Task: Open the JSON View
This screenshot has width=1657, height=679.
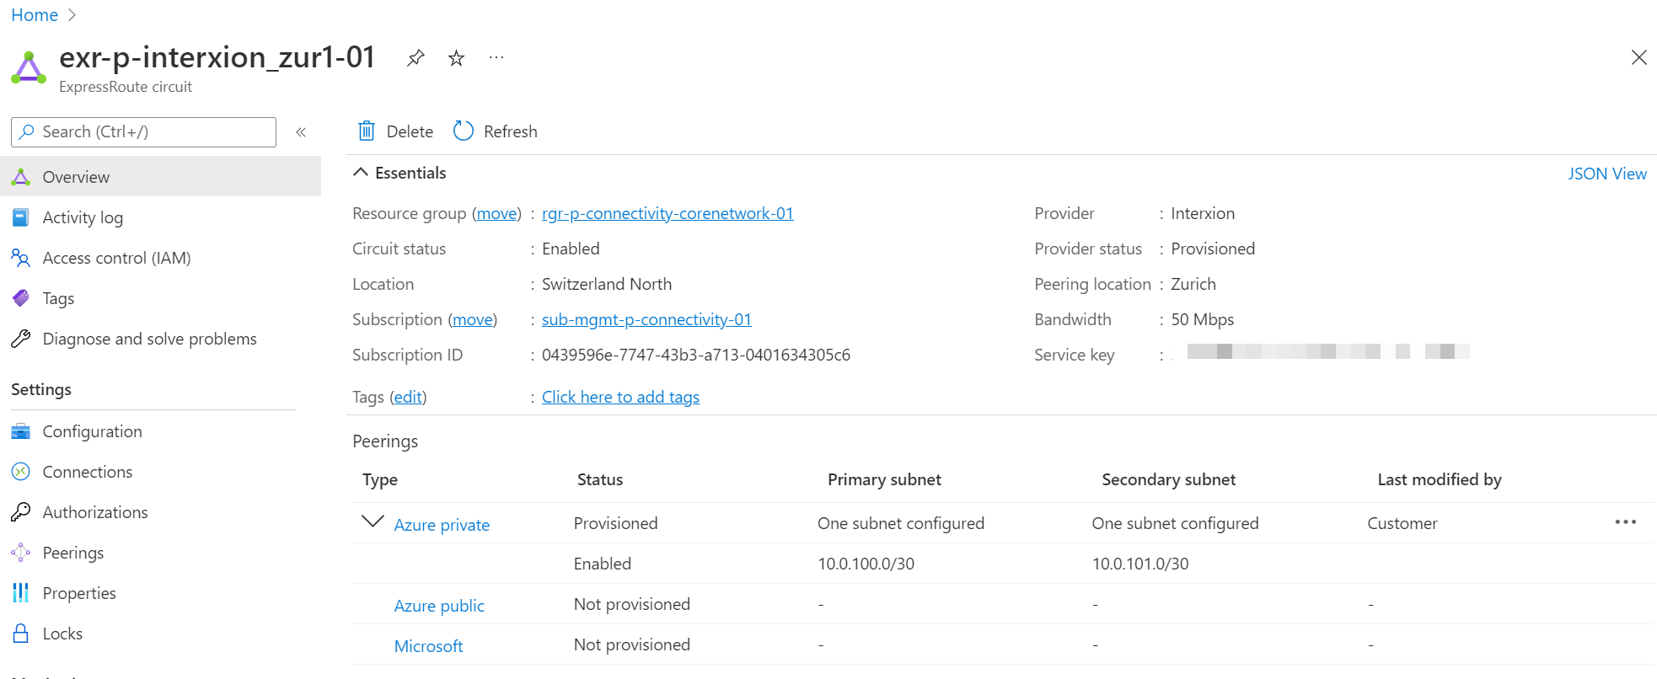Action: click(1606, 174)
